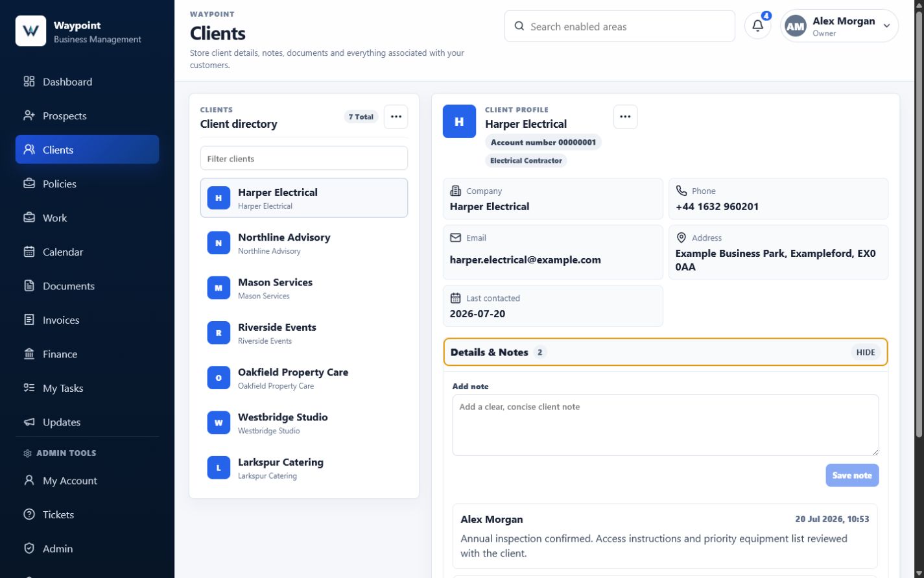Select Larkspur Catering client
Screen dimensions: 924x578
pyautogui.click(x=304, y=468)
